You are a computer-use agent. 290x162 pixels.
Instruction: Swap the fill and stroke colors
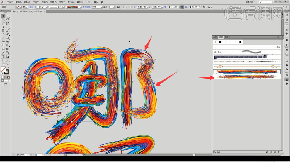8,67
